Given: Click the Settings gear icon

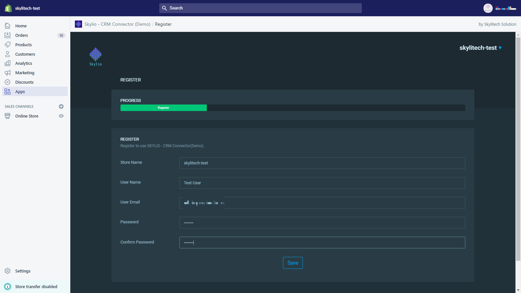Looking at the screenshot, I should click(x=7, y=271).
